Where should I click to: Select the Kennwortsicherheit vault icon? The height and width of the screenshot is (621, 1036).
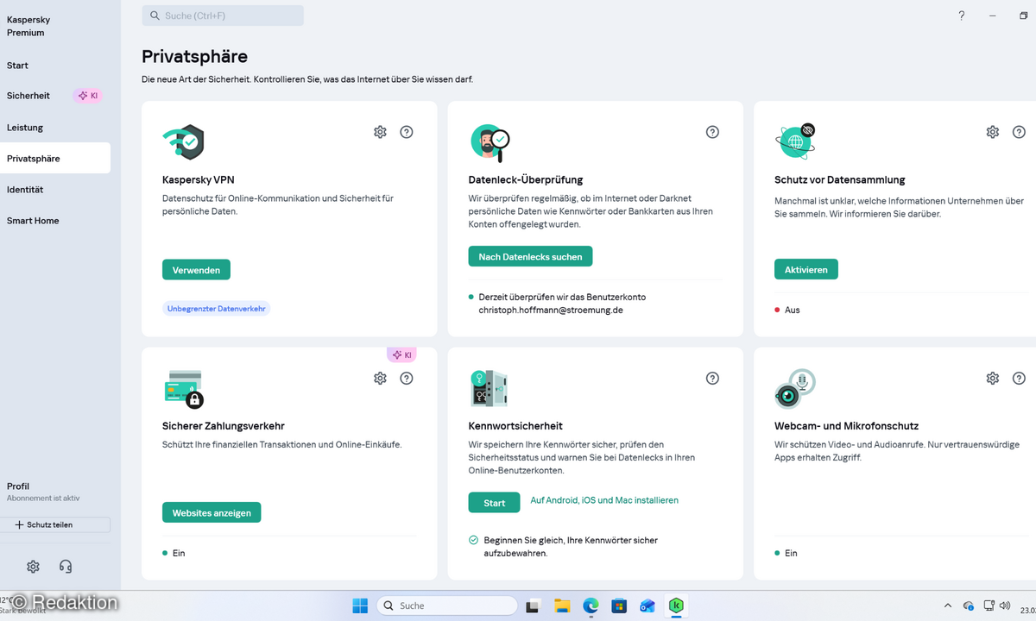click(488, 387)
